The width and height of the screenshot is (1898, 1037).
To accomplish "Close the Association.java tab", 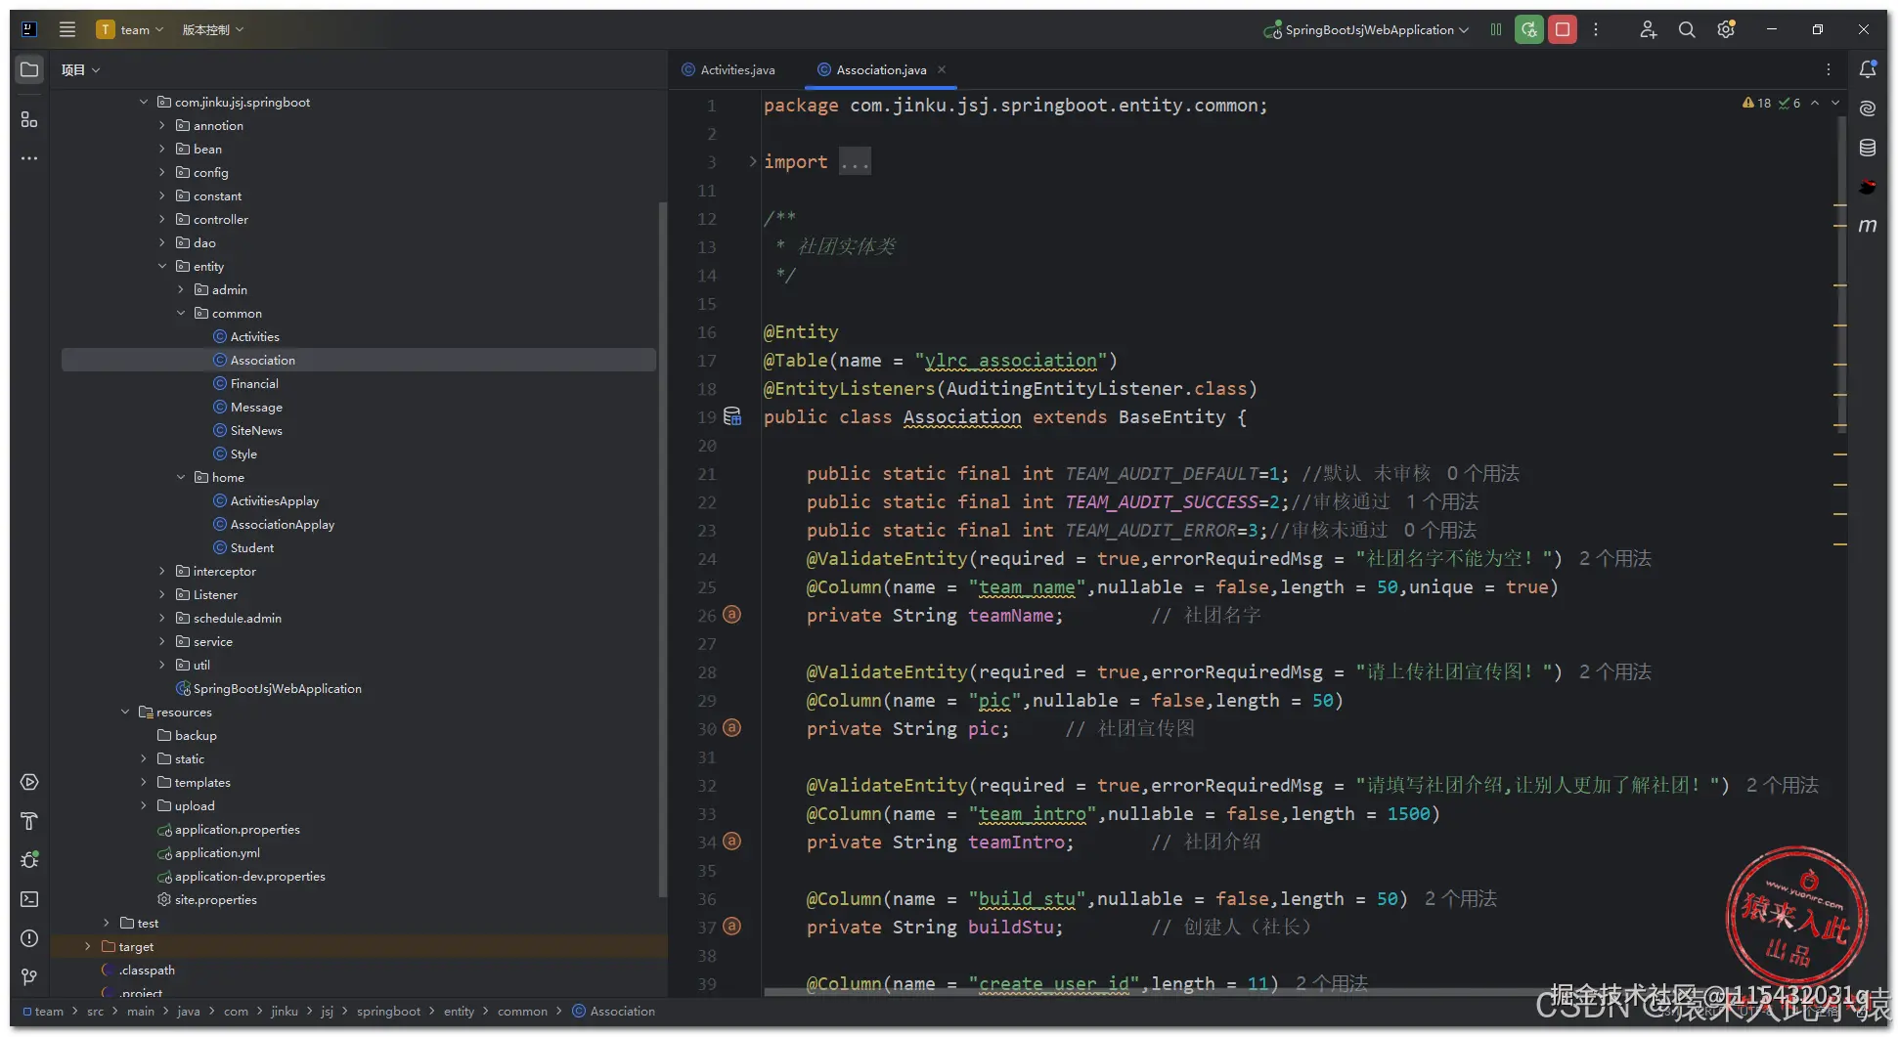I will (942, 69).
